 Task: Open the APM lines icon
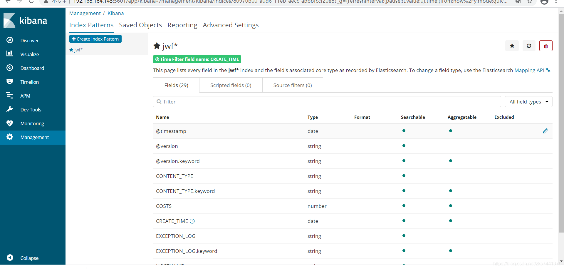10,95
